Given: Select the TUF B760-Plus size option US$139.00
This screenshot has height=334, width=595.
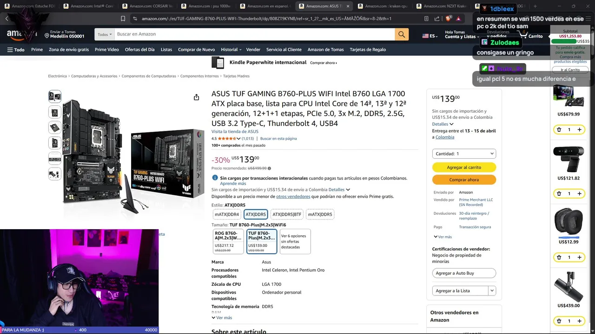Looking at the screenshot, I should 262,242.
